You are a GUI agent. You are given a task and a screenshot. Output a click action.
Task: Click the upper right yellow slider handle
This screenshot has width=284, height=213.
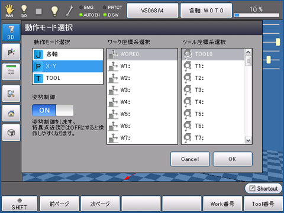[x=277, y=42]
